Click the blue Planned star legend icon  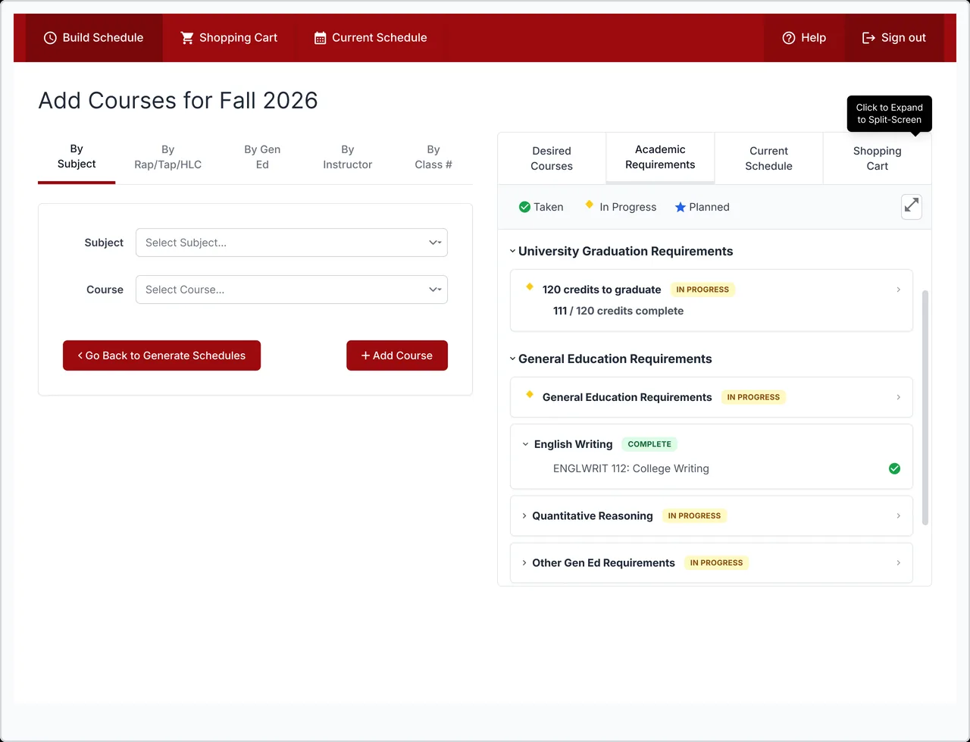pos(680,207)
